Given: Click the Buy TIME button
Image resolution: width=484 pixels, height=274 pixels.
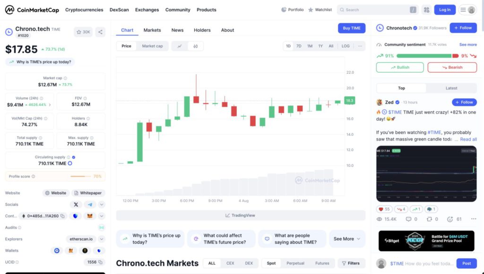Looking at the screenshot, I should [x=351, y=28].
